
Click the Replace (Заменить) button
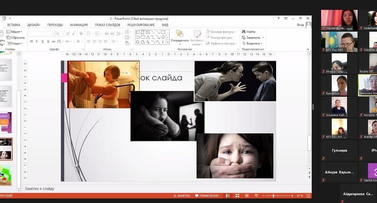pos(253,37)
